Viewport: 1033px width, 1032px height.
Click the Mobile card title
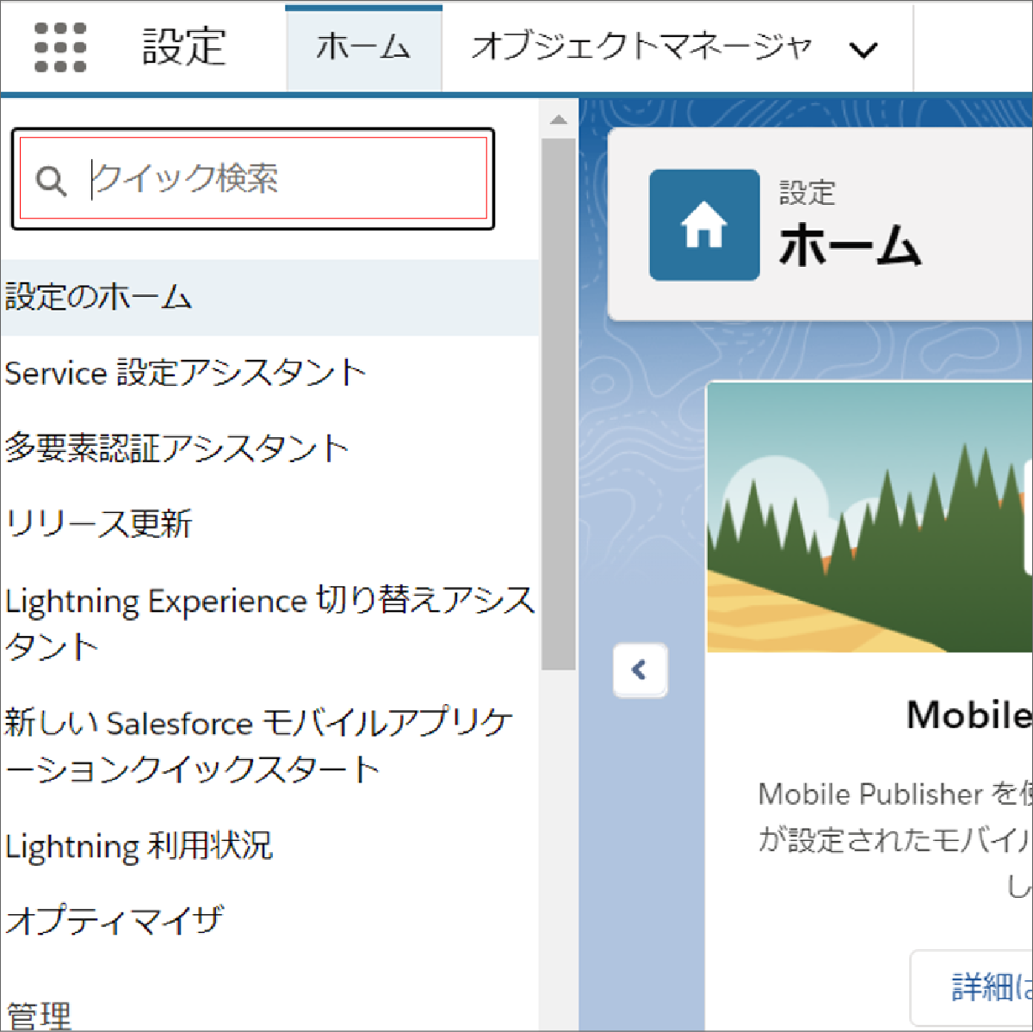(969, 714)
